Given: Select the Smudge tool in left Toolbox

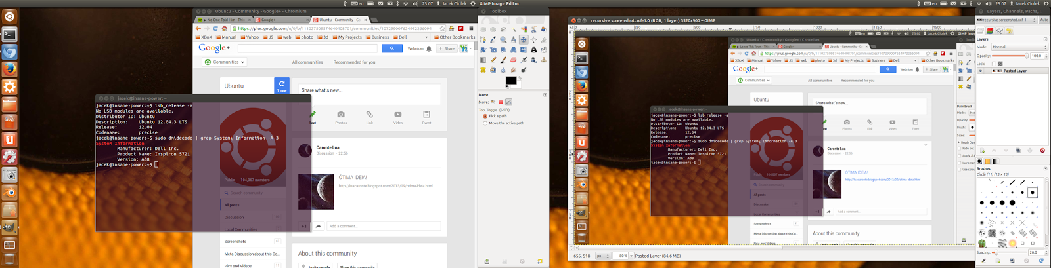Looking at the screenshot, I should point(514,69).
